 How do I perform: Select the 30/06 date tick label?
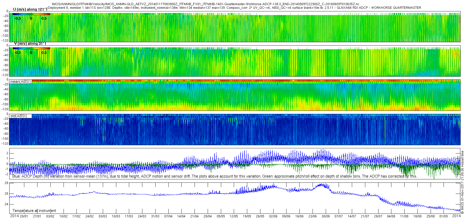coord(326,216)
